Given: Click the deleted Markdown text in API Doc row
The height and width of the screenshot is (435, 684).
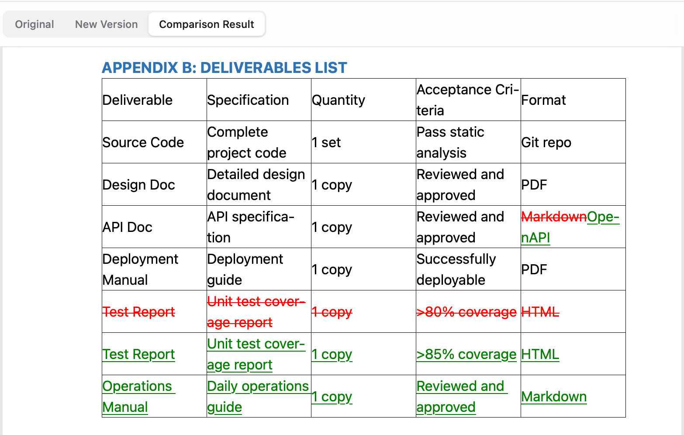Looking at the screenshot, I should pyautogui.click(x=554, y=217).
